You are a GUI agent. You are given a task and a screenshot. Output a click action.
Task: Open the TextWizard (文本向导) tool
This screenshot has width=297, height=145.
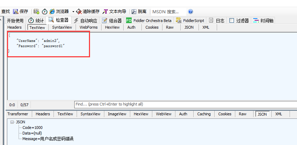coord(114,12)
